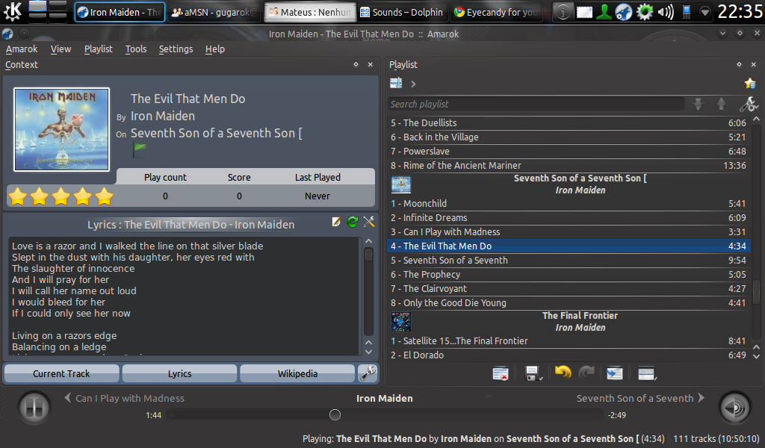The width and height of the screenshot is (765, 448).
Task: Click the volume speaker button in Amarok
Action: (x=735, y=407)
